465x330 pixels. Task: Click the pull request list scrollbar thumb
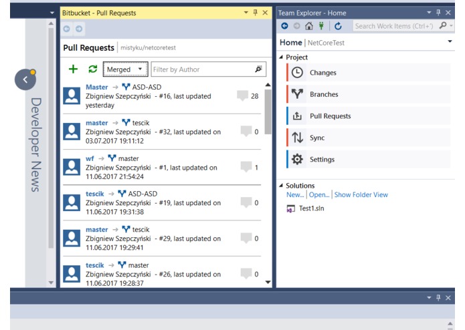click(268, 112)
